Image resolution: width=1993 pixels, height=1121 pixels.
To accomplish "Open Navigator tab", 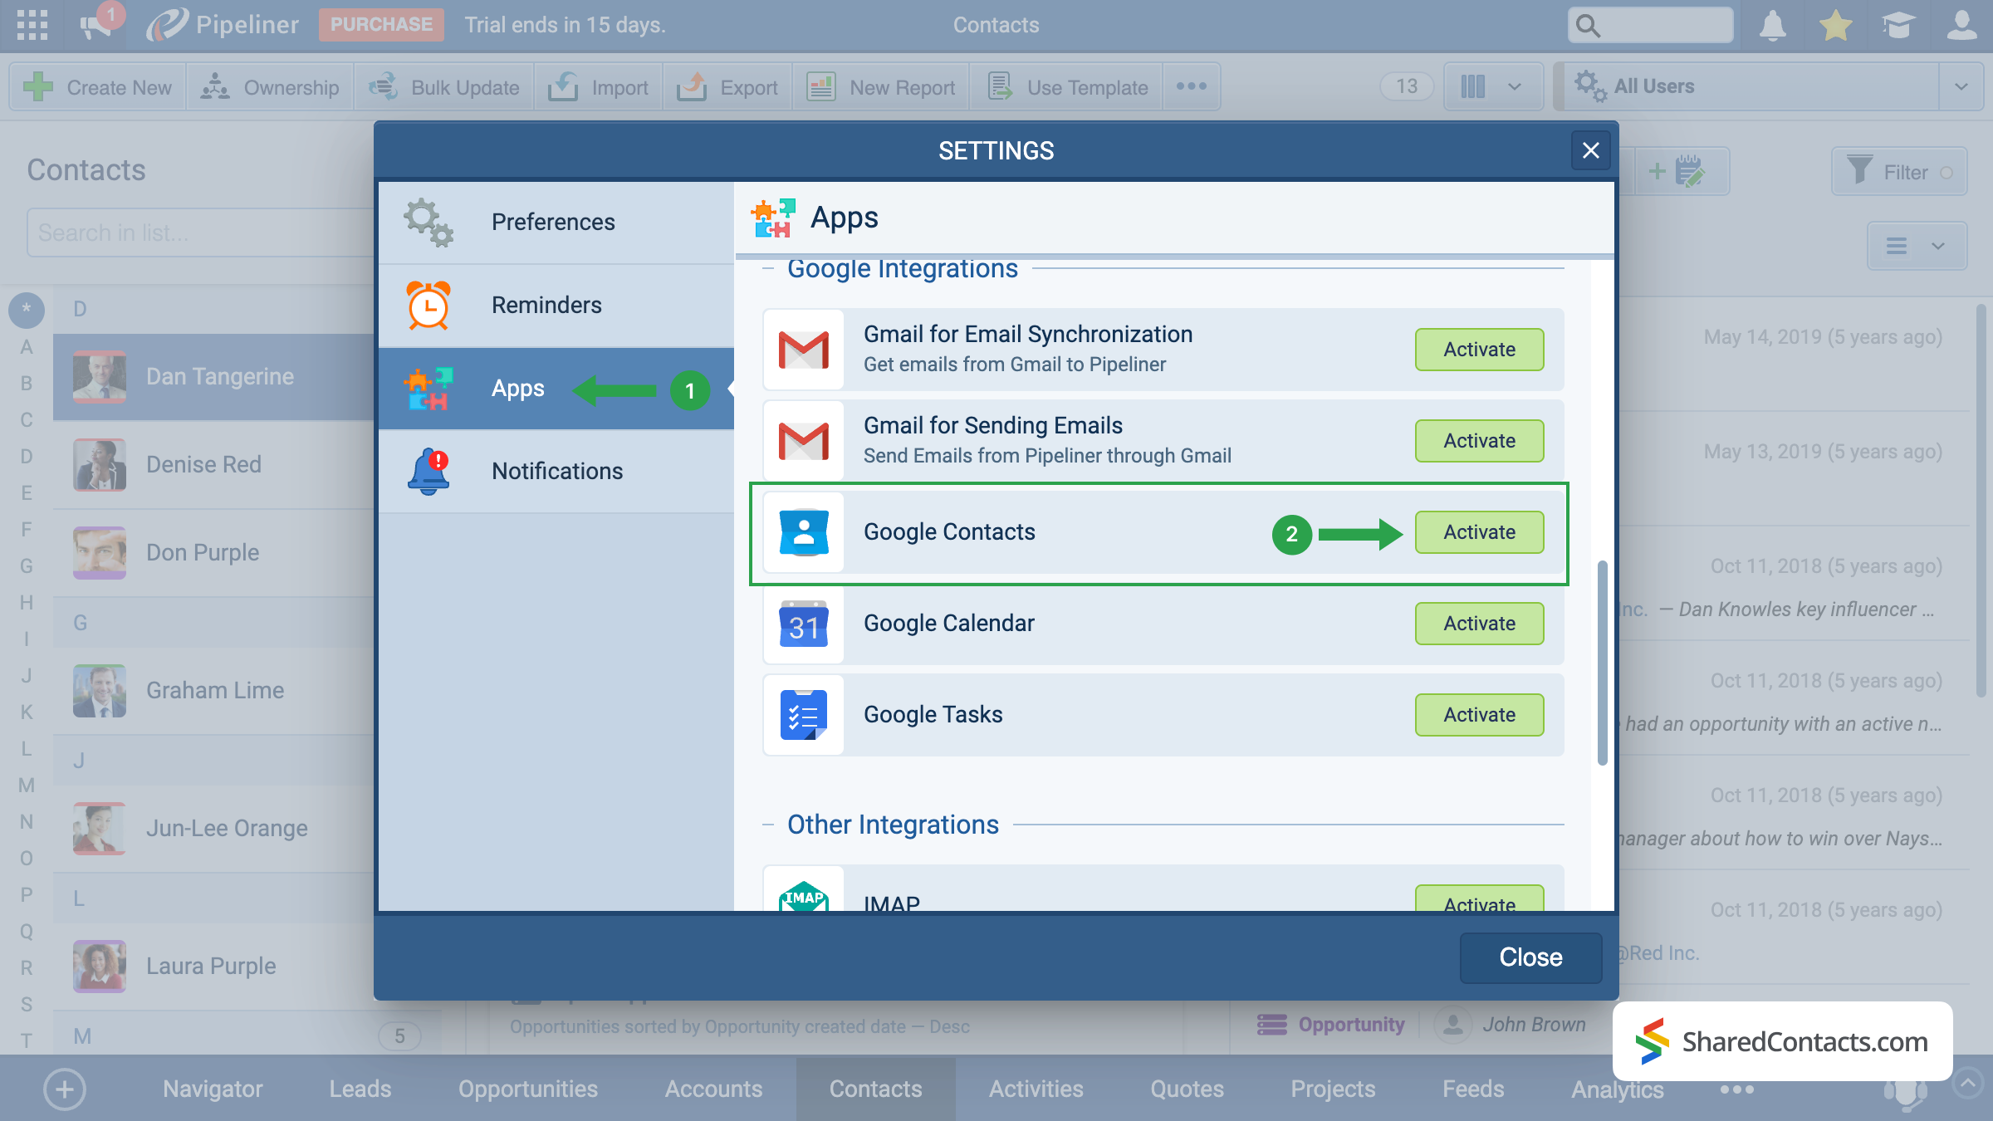I will 213,1089.
